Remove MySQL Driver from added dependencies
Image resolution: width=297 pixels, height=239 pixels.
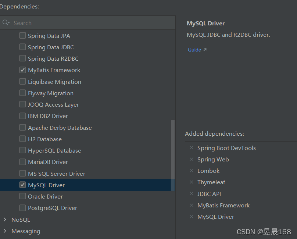point(192,217)
